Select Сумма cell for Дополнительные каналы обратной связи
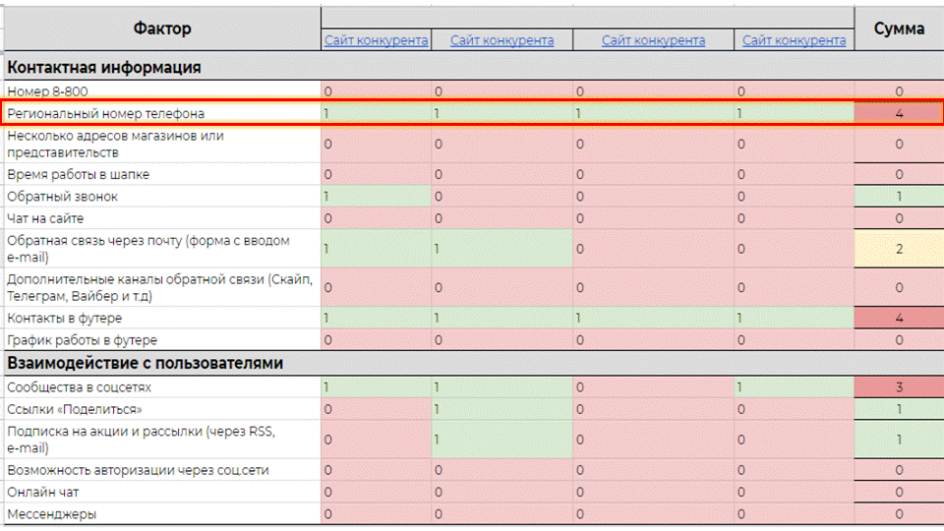 coord(899,288)
